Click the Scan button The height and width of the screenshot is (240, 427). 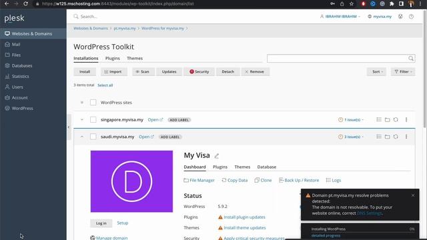coord(143,71)
